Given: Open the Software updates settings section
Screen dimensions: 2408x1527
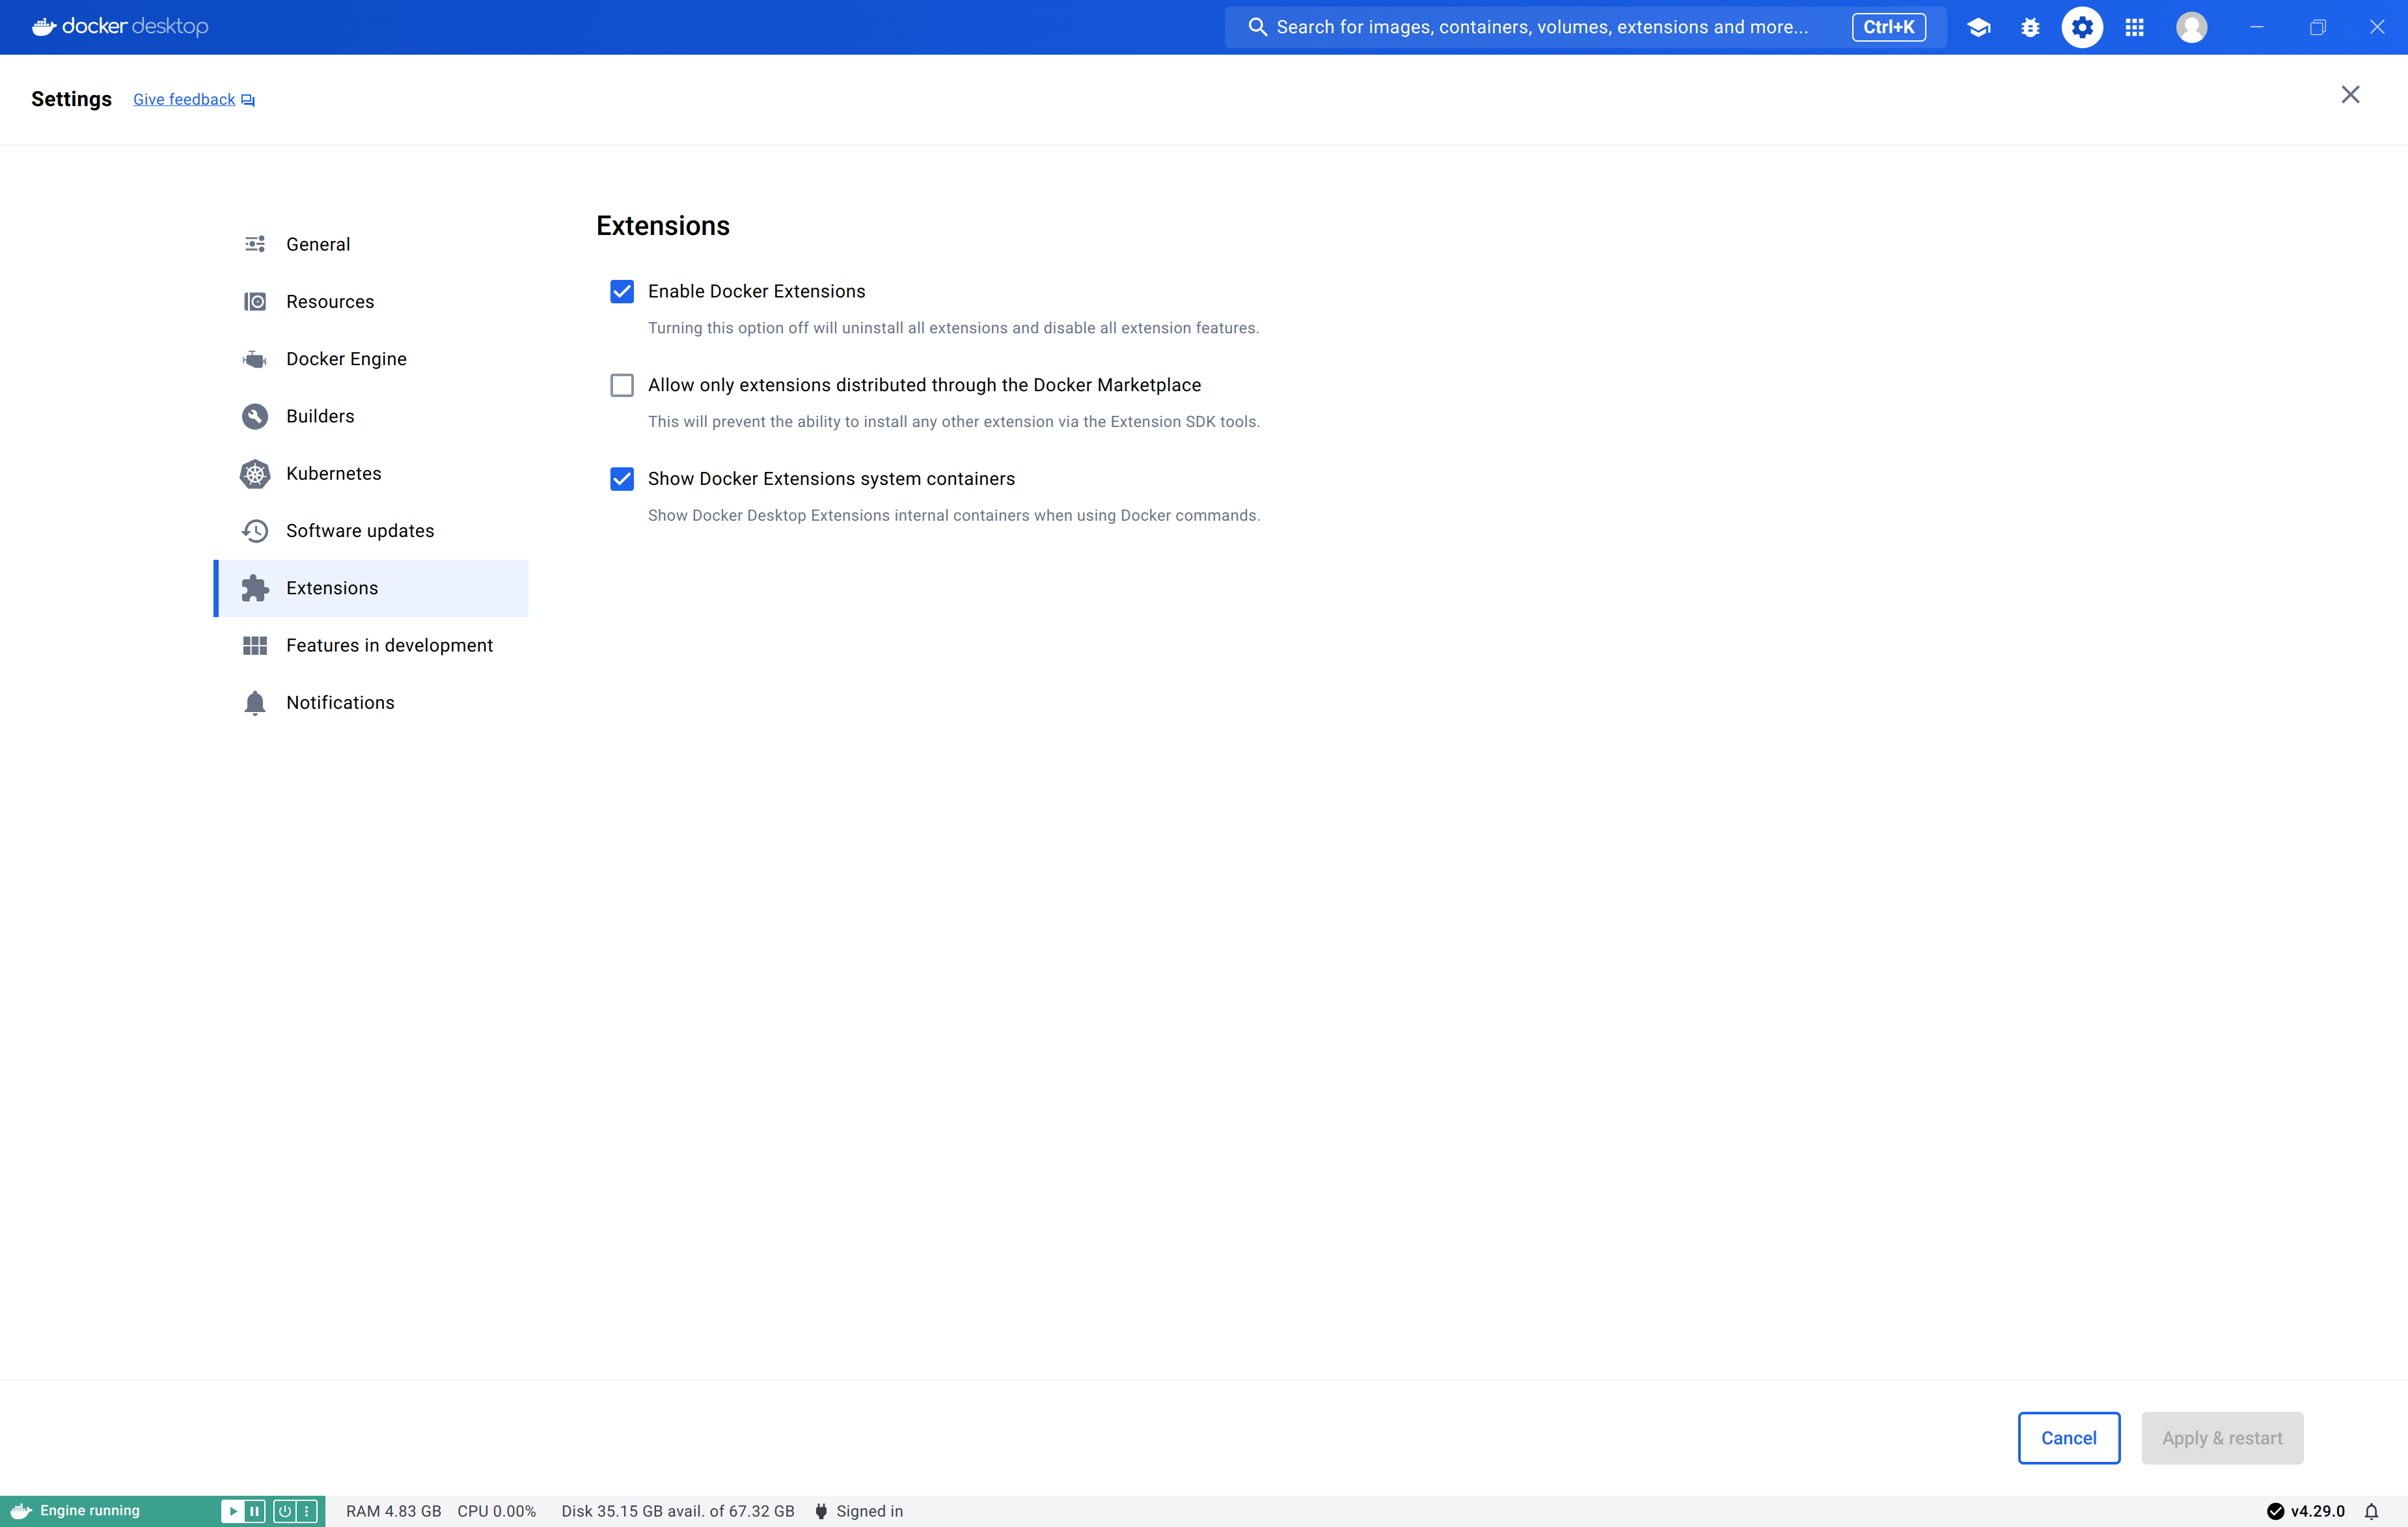Looking at the screenshot, I should [371, 530].
